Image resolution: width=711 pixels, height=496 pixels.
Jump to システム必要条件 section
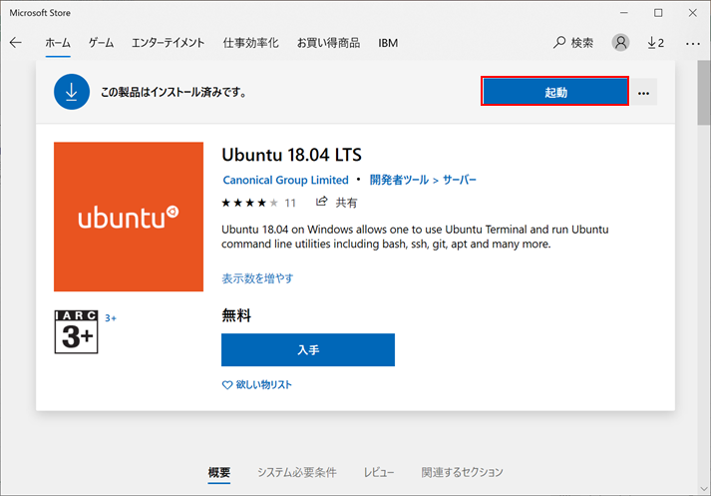tap(297, 472)
